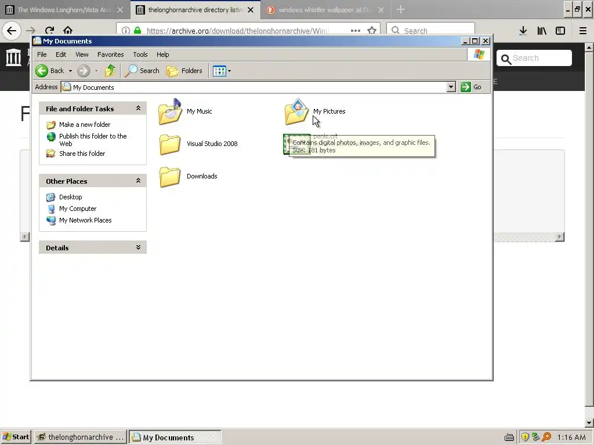Viewport: 594px width, 445px height.
Task: Click Share this folder link
Action: 82,153
